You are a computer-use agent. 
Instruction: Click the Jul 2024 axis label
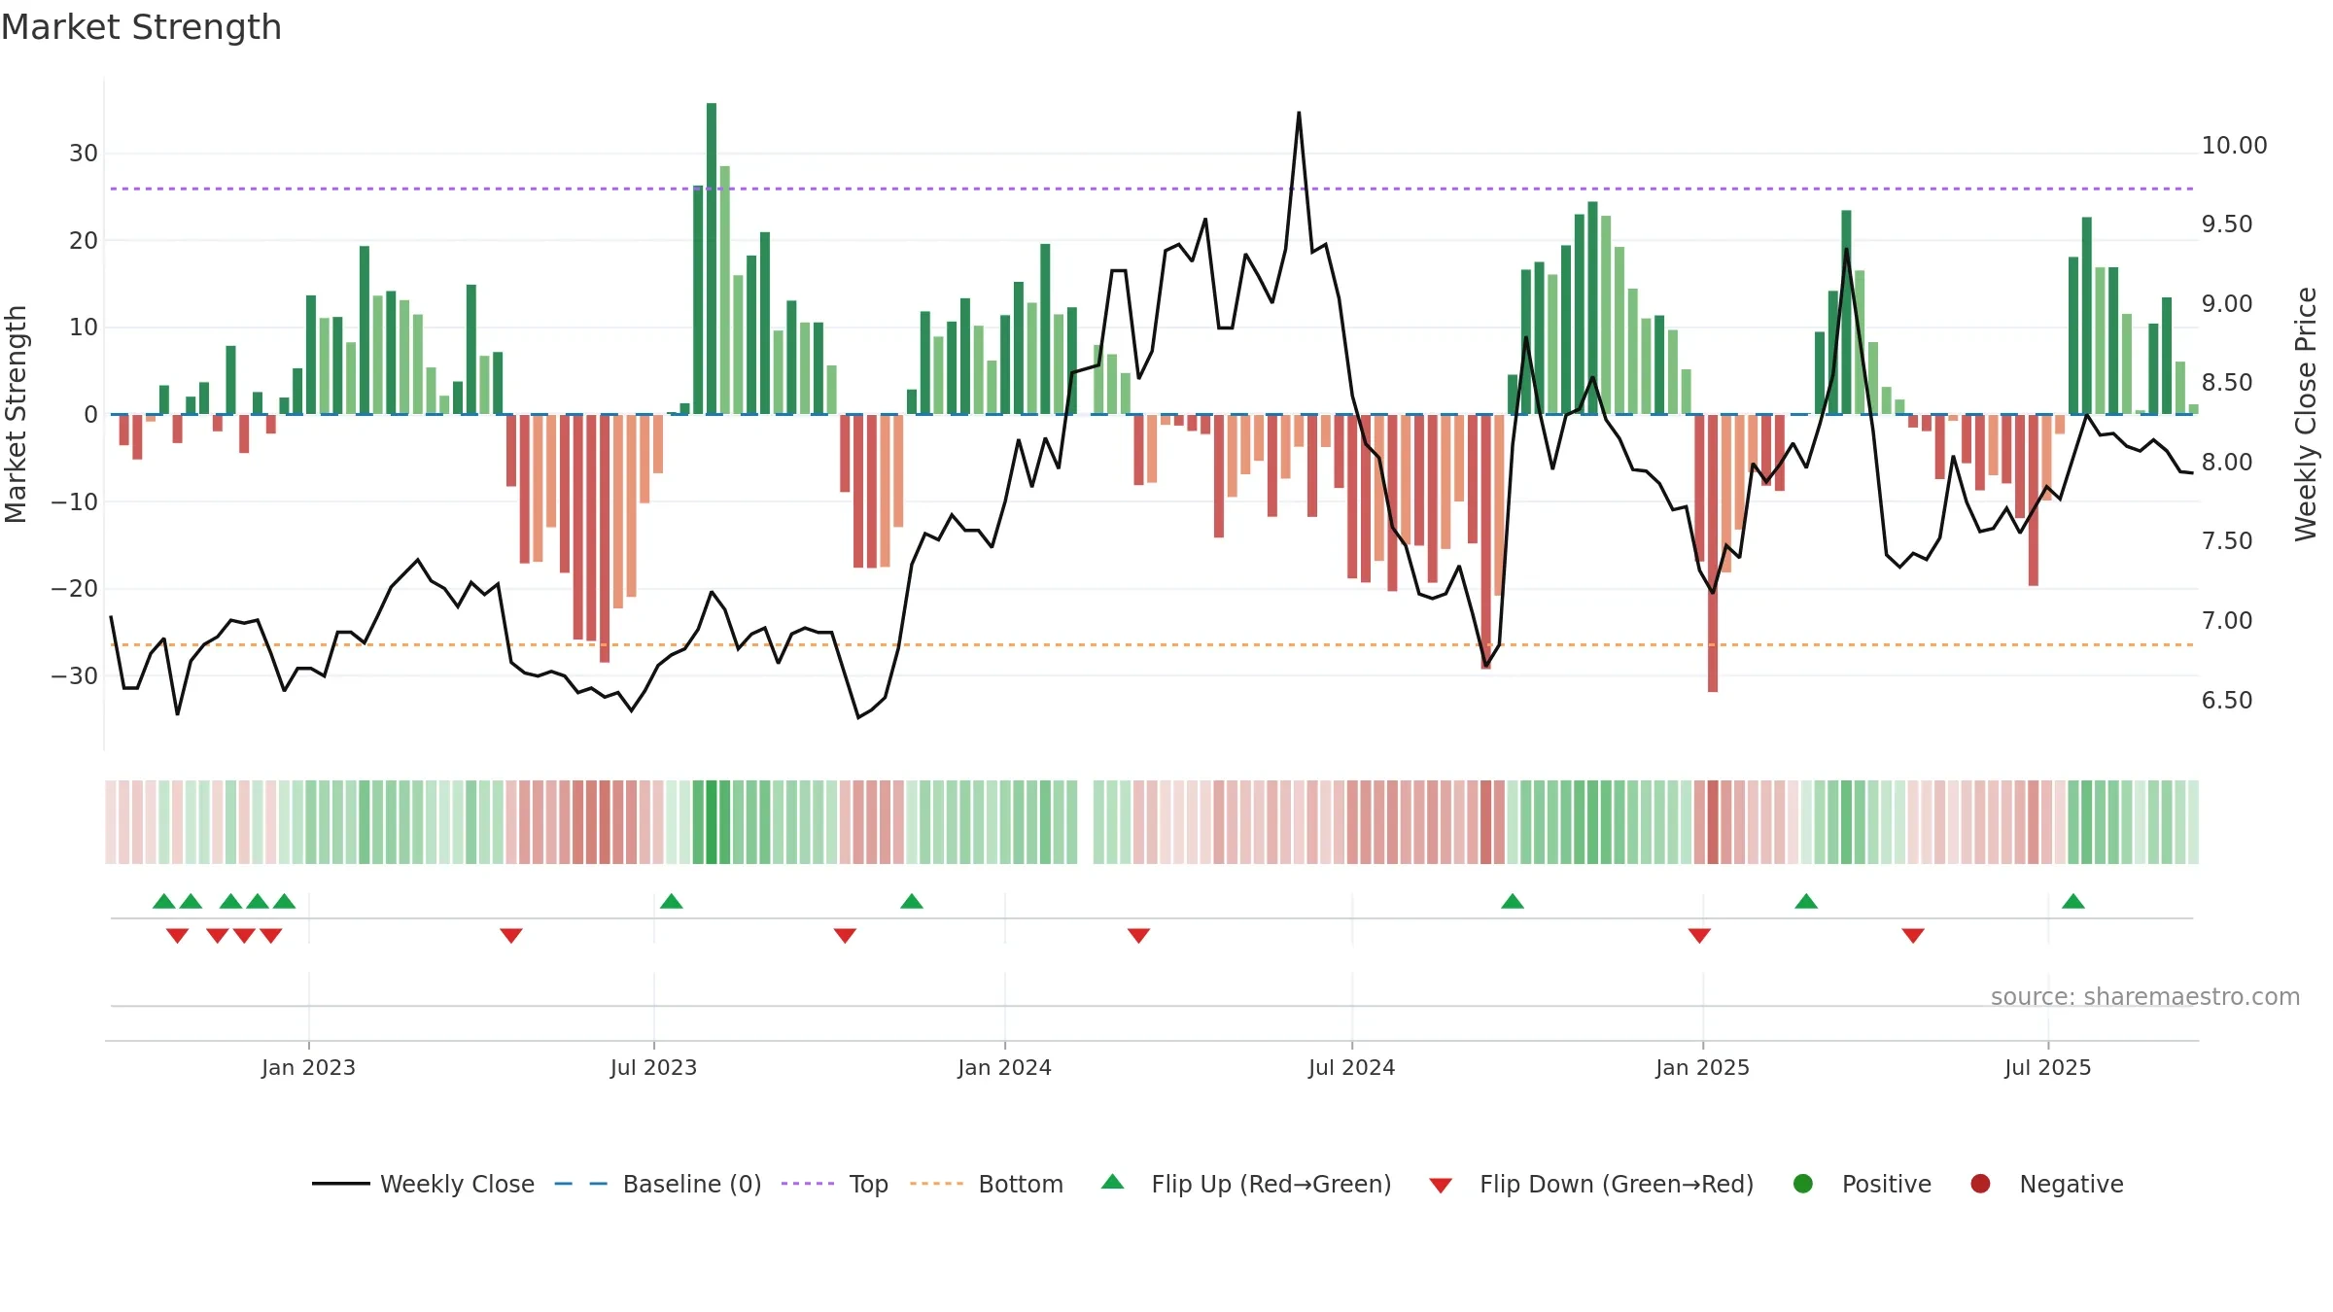click(1351, 1067)
